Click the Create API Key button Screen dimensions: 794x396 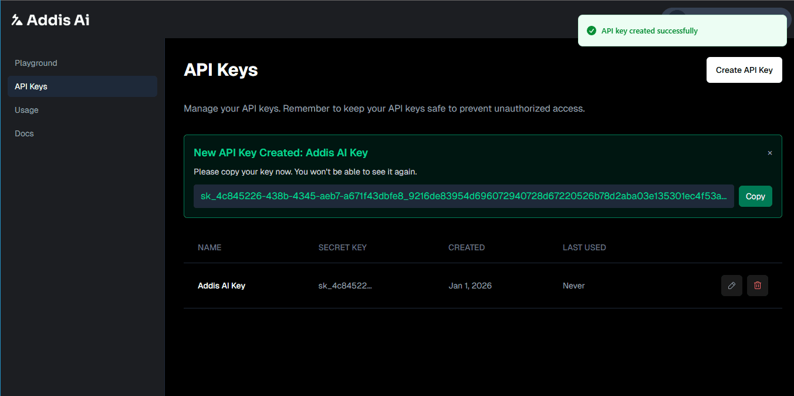tap(744, 70)
